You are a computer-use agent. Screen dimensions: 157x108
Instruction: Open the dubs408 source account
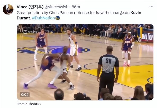click(33, 104)
